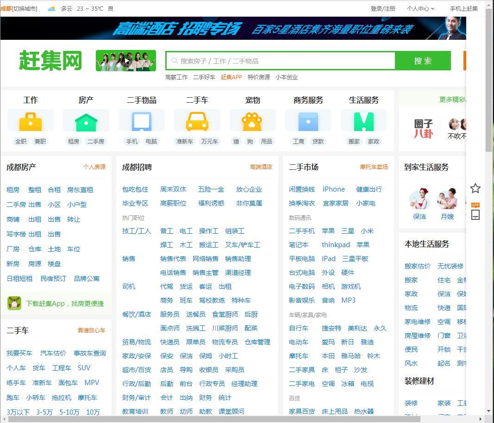
Task: Play the girl group promo video thumbnail
Action: click(126, 61)
